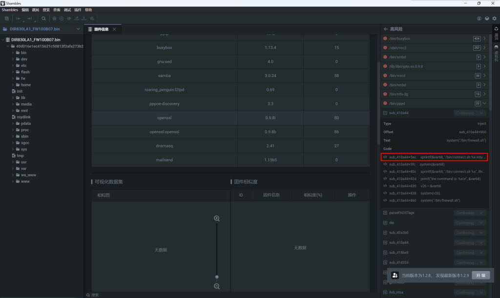Open the 调试 menu
Screen dimensions: 500x298
[x=67, y=10]
